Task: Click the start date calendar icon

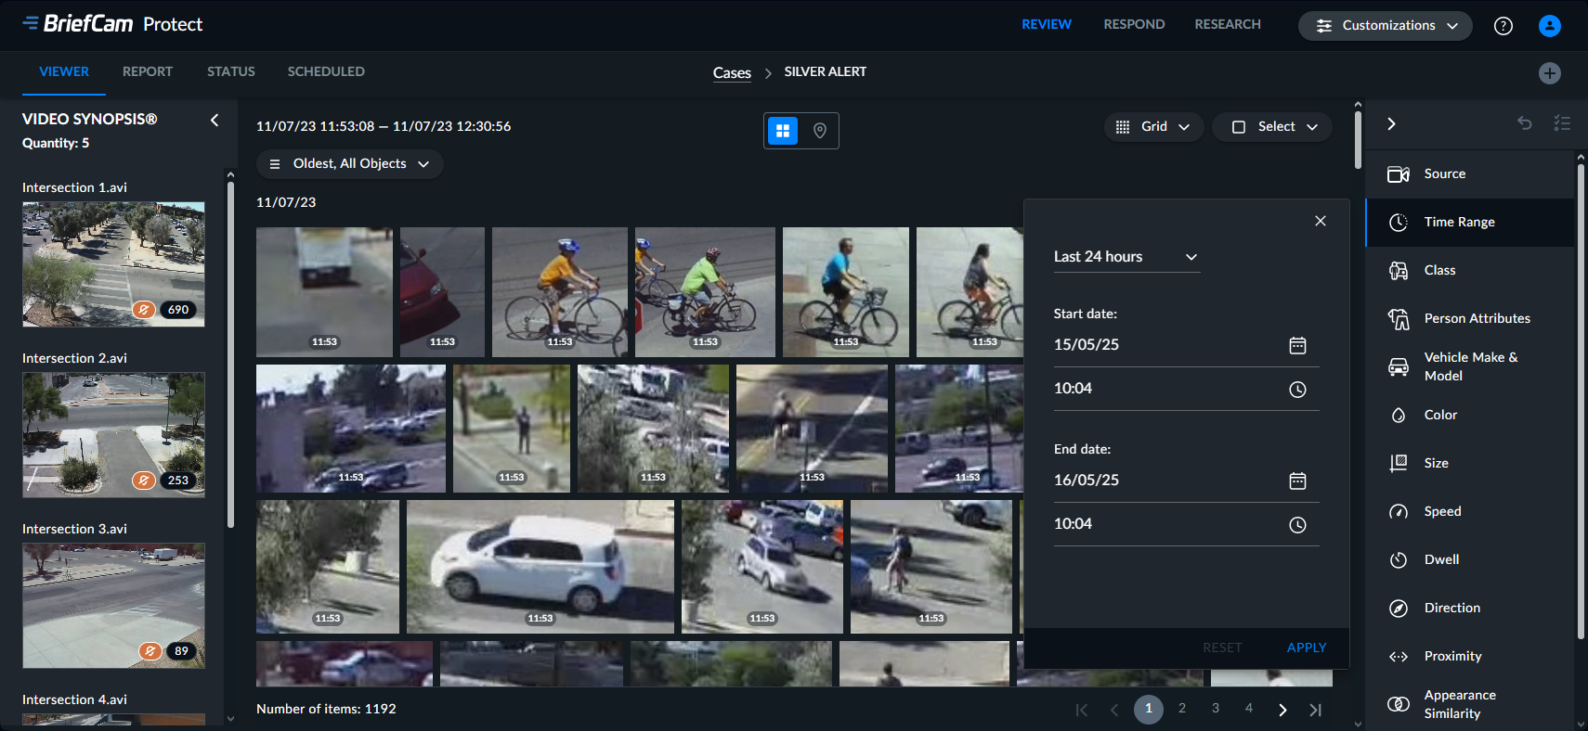Action: click(x=1297, y=346)
